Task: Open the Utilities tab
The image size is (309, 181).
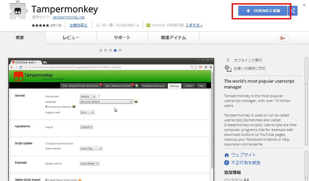Action: 189,86
